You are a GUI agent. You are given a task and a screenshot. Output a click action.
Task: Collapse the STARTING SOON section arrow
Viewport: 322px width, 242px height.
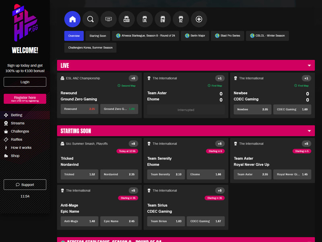309,131
